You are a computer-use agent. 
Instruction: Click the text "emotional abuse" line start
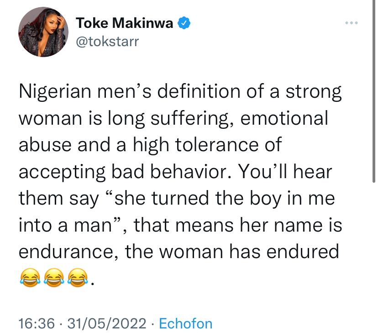pyautogui.click(x=284, y=118)
